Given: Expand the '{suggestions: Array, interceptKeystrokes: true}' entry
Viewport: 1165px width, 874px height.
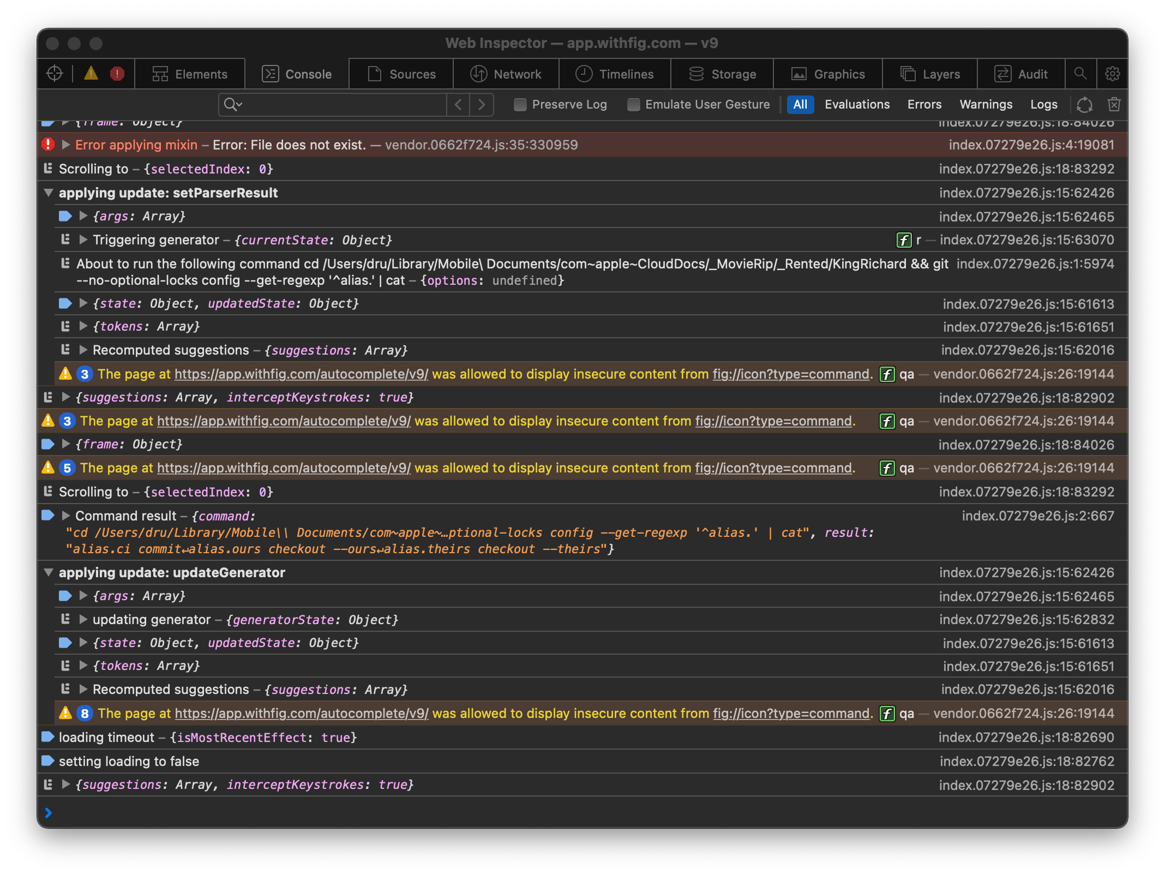Looking at the screenshot, I should pos(65,784).
